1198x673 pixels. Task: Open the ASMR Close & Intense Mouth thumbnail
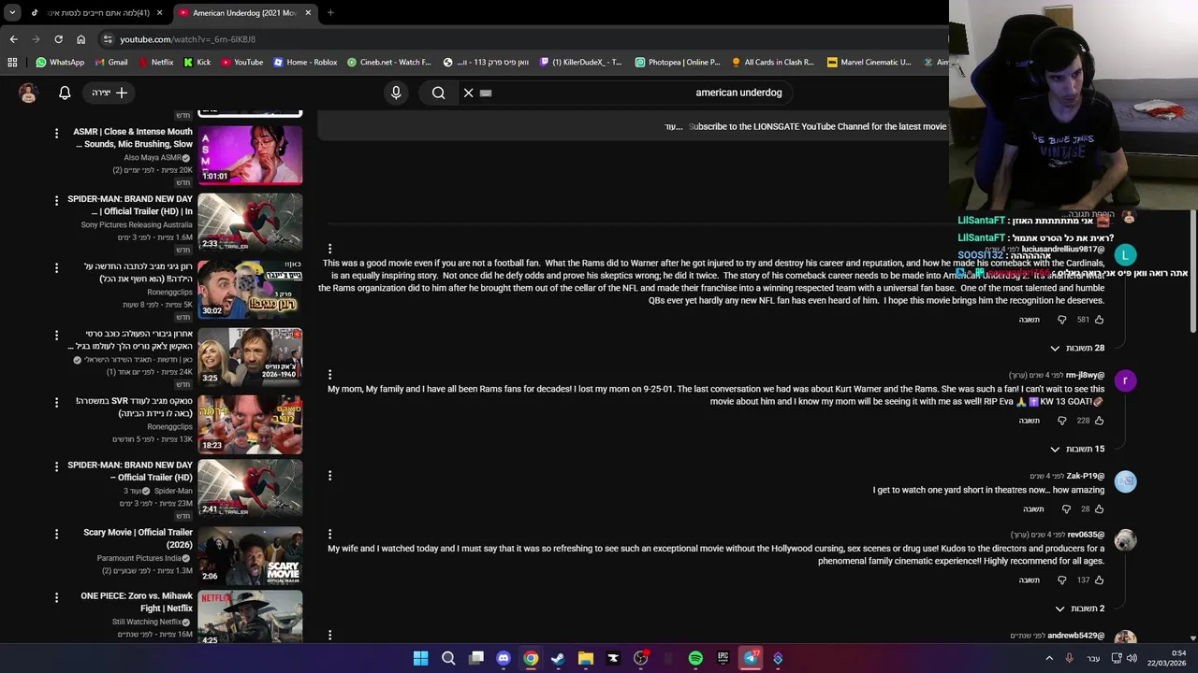(x=250, y=154)
